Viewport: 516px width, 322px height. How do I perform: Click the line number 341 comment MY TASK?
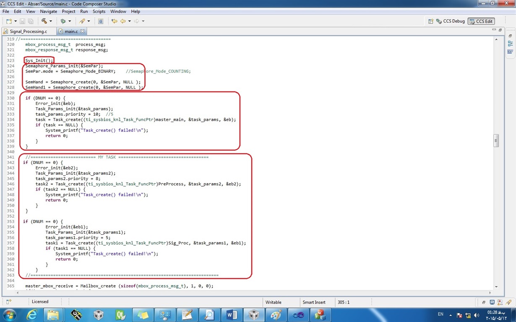[x=117, y=157]
